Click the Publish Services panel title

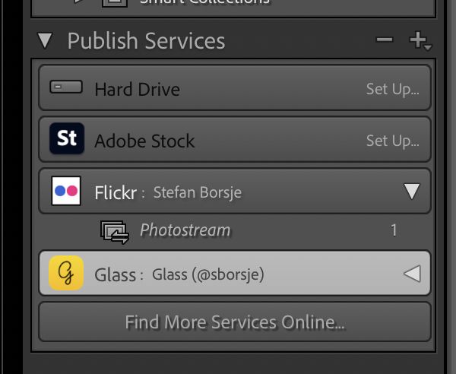[146, 41]
